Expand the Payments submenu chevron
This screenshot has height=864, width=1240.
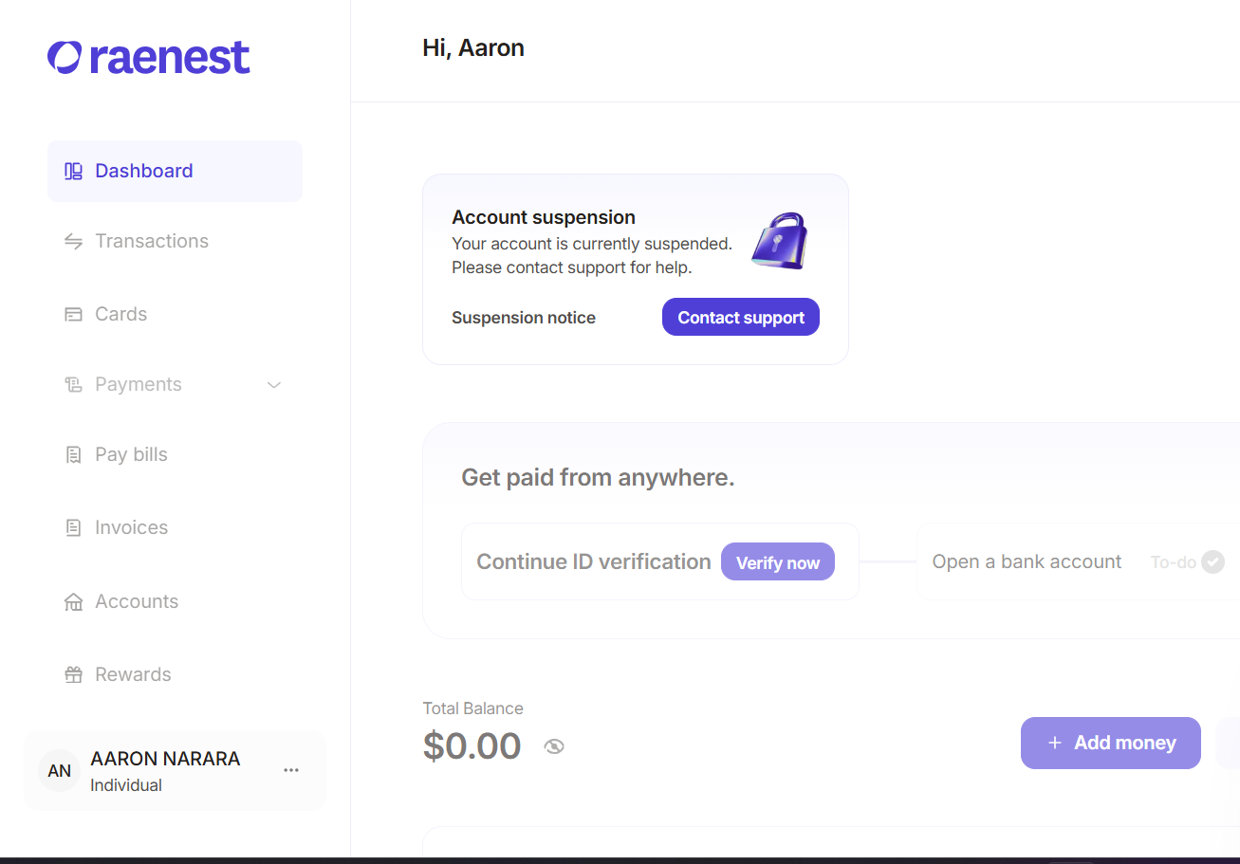point(274,385)
